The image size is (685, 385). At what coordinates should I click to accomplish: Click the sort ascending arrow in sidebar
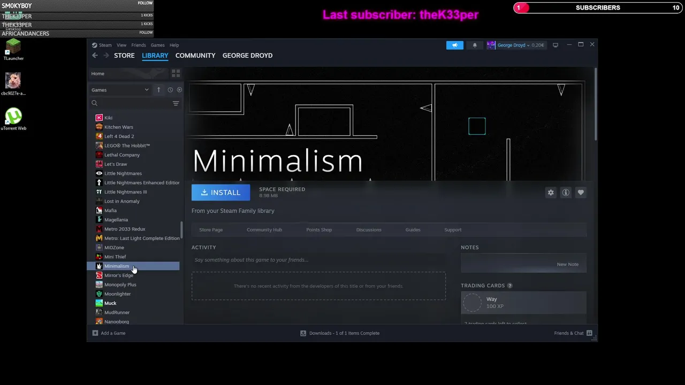click(x=158, y=90)
